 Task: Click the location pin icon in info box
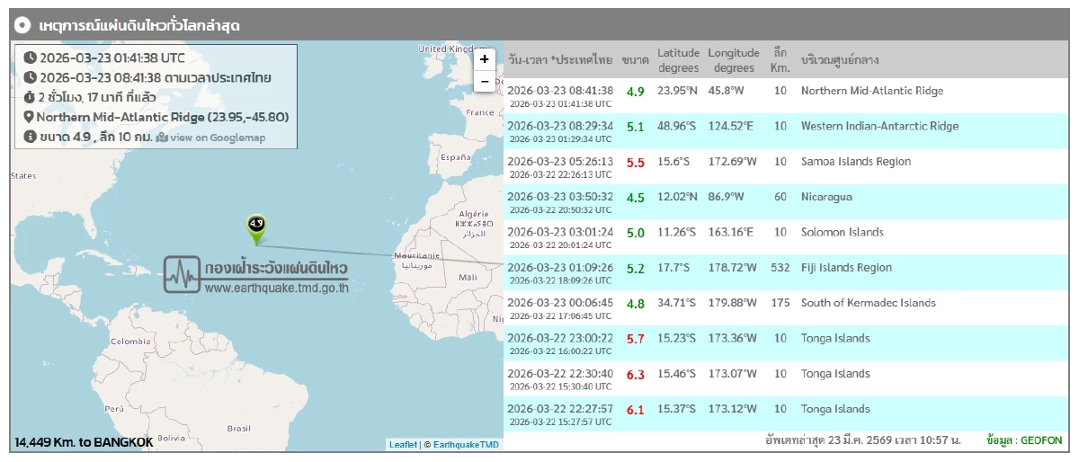click(29, 117)
